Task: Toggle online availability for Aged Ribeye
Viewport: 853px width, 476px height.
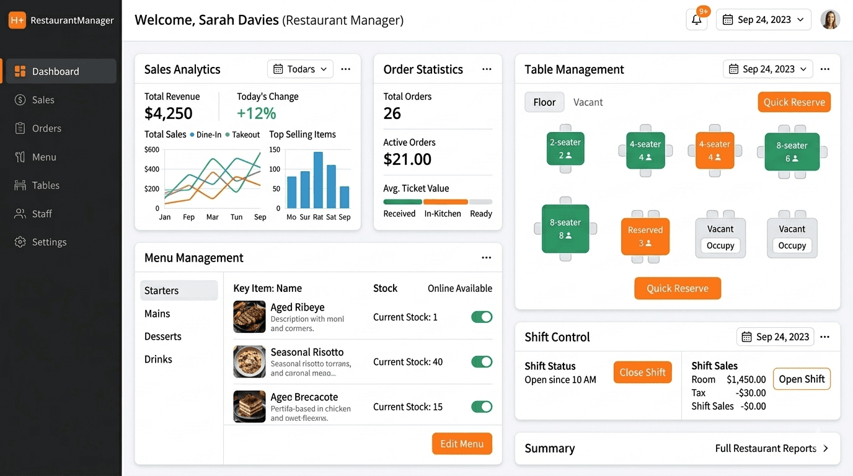Action: (x=482, y=317)
